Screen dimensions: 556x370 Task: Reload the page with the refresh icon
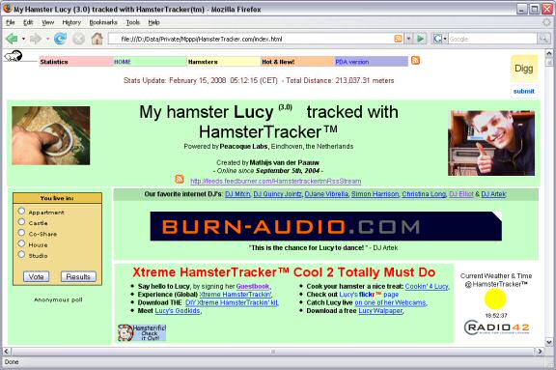click(60, 39)
